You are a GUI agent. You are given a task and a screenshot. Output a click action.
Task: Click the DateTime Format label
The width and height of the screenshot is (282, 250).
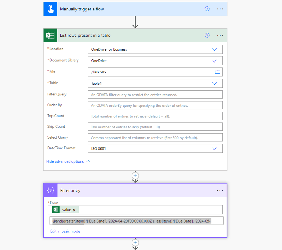pos(61,148)
